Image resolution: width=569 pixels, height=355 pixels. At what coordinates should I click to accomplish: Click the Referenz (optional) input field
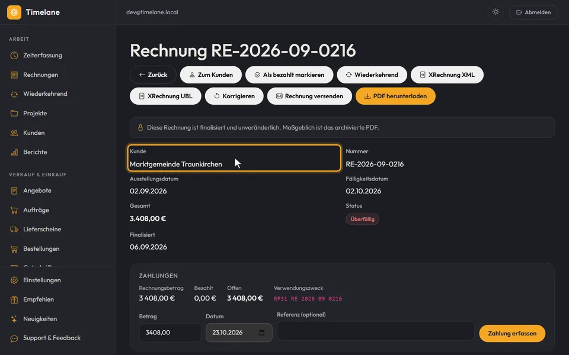(376, 331)
